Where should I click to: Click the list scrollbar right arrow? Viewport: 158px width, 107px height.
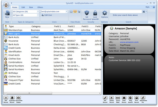(x=100, y=93)
